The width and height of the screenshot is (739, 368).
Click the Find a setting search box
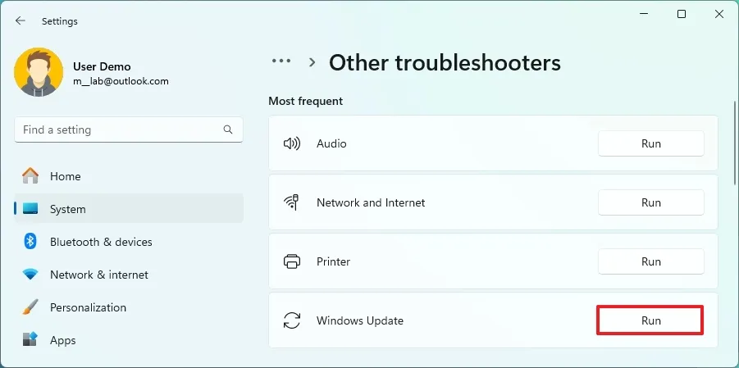129,129
